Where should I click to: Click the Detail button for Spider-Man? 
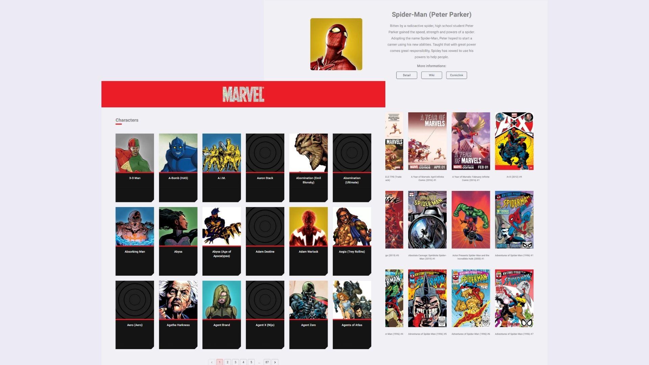[407, 75]
